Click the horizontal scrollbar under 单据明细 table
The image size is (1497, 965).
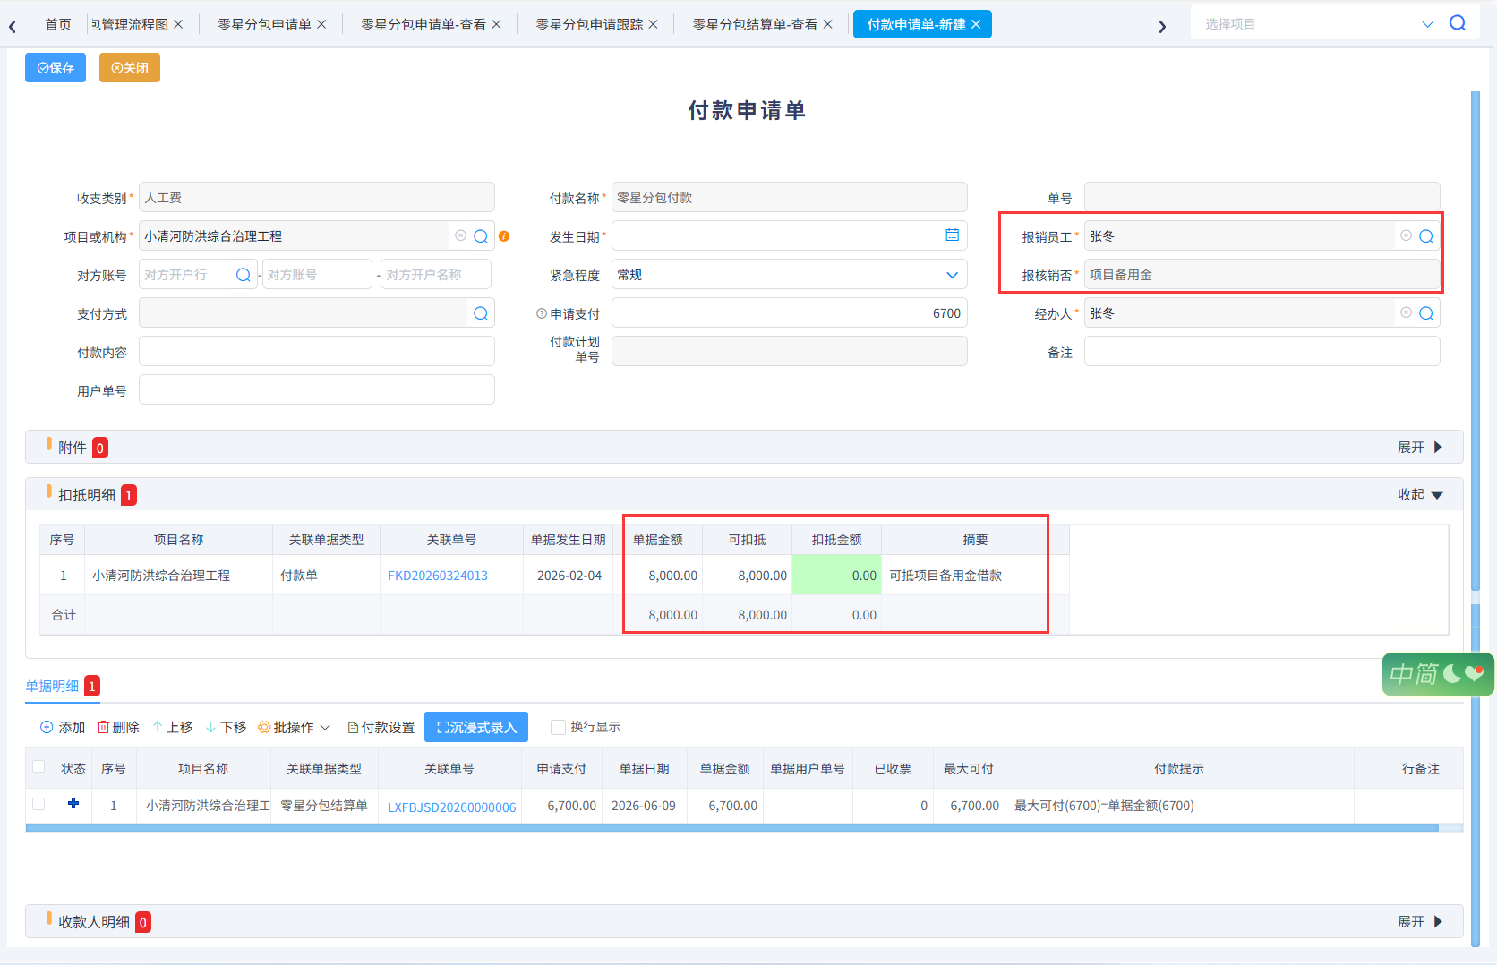(x=731, y=828)
